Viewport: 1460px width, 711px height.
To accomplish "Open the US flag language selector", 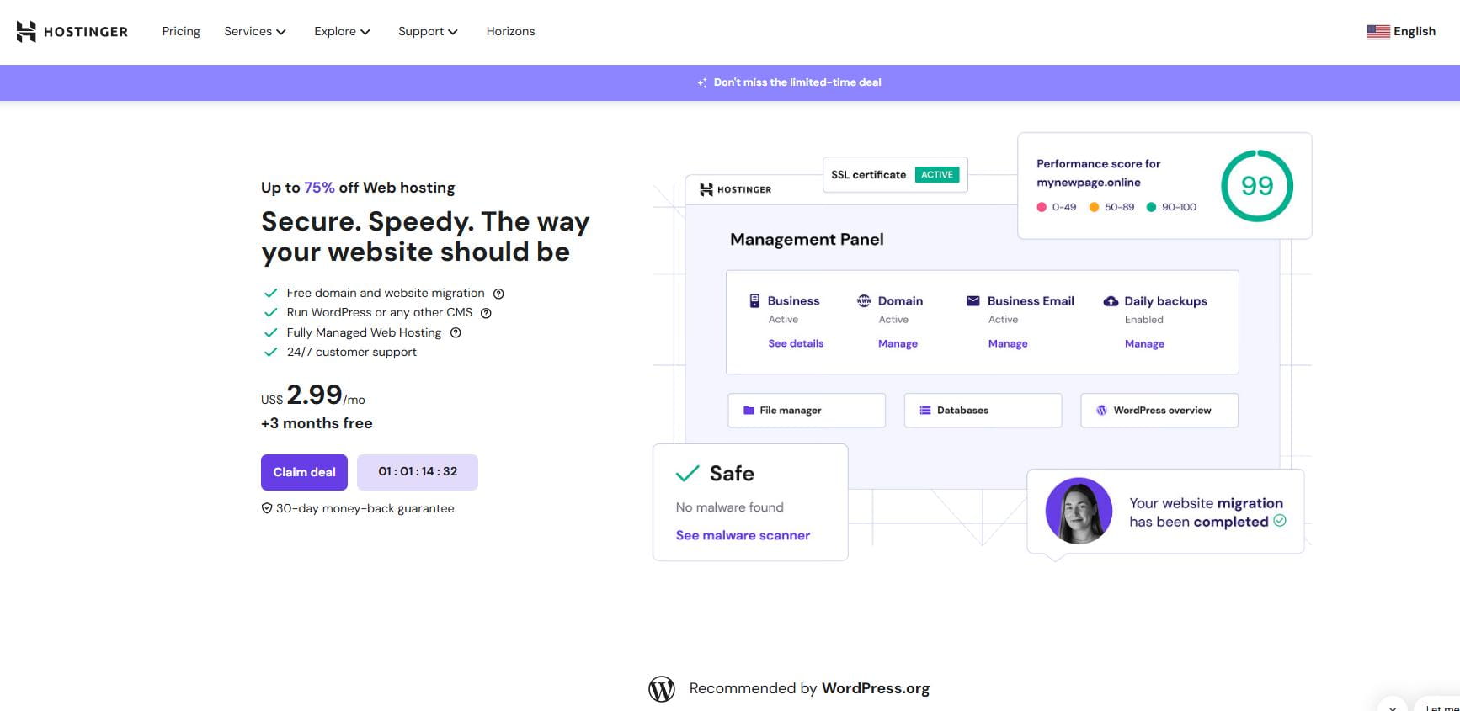I will [1377, 32].
